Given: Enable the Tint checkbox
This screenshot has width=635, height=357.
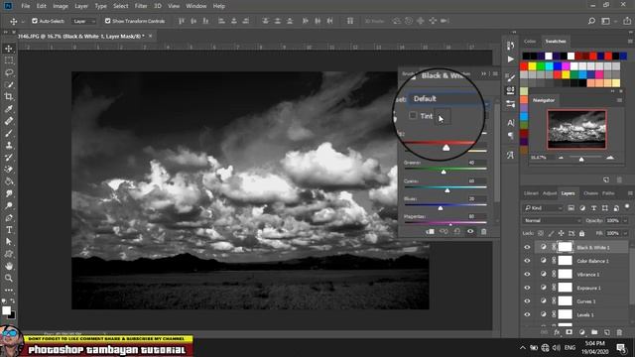Looking at the screenshot, I should click(x=413, y=115).
